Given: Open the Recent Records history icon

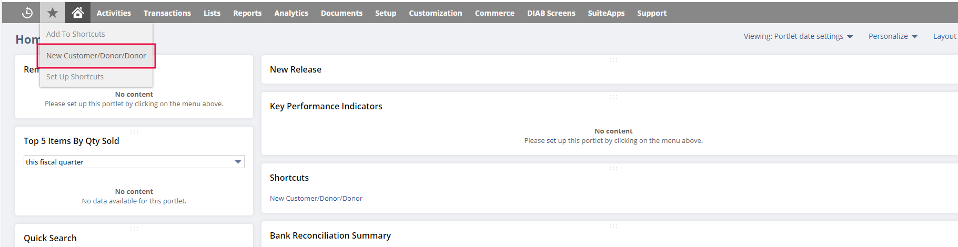Looking at the screenshot, I should [27, 13].
